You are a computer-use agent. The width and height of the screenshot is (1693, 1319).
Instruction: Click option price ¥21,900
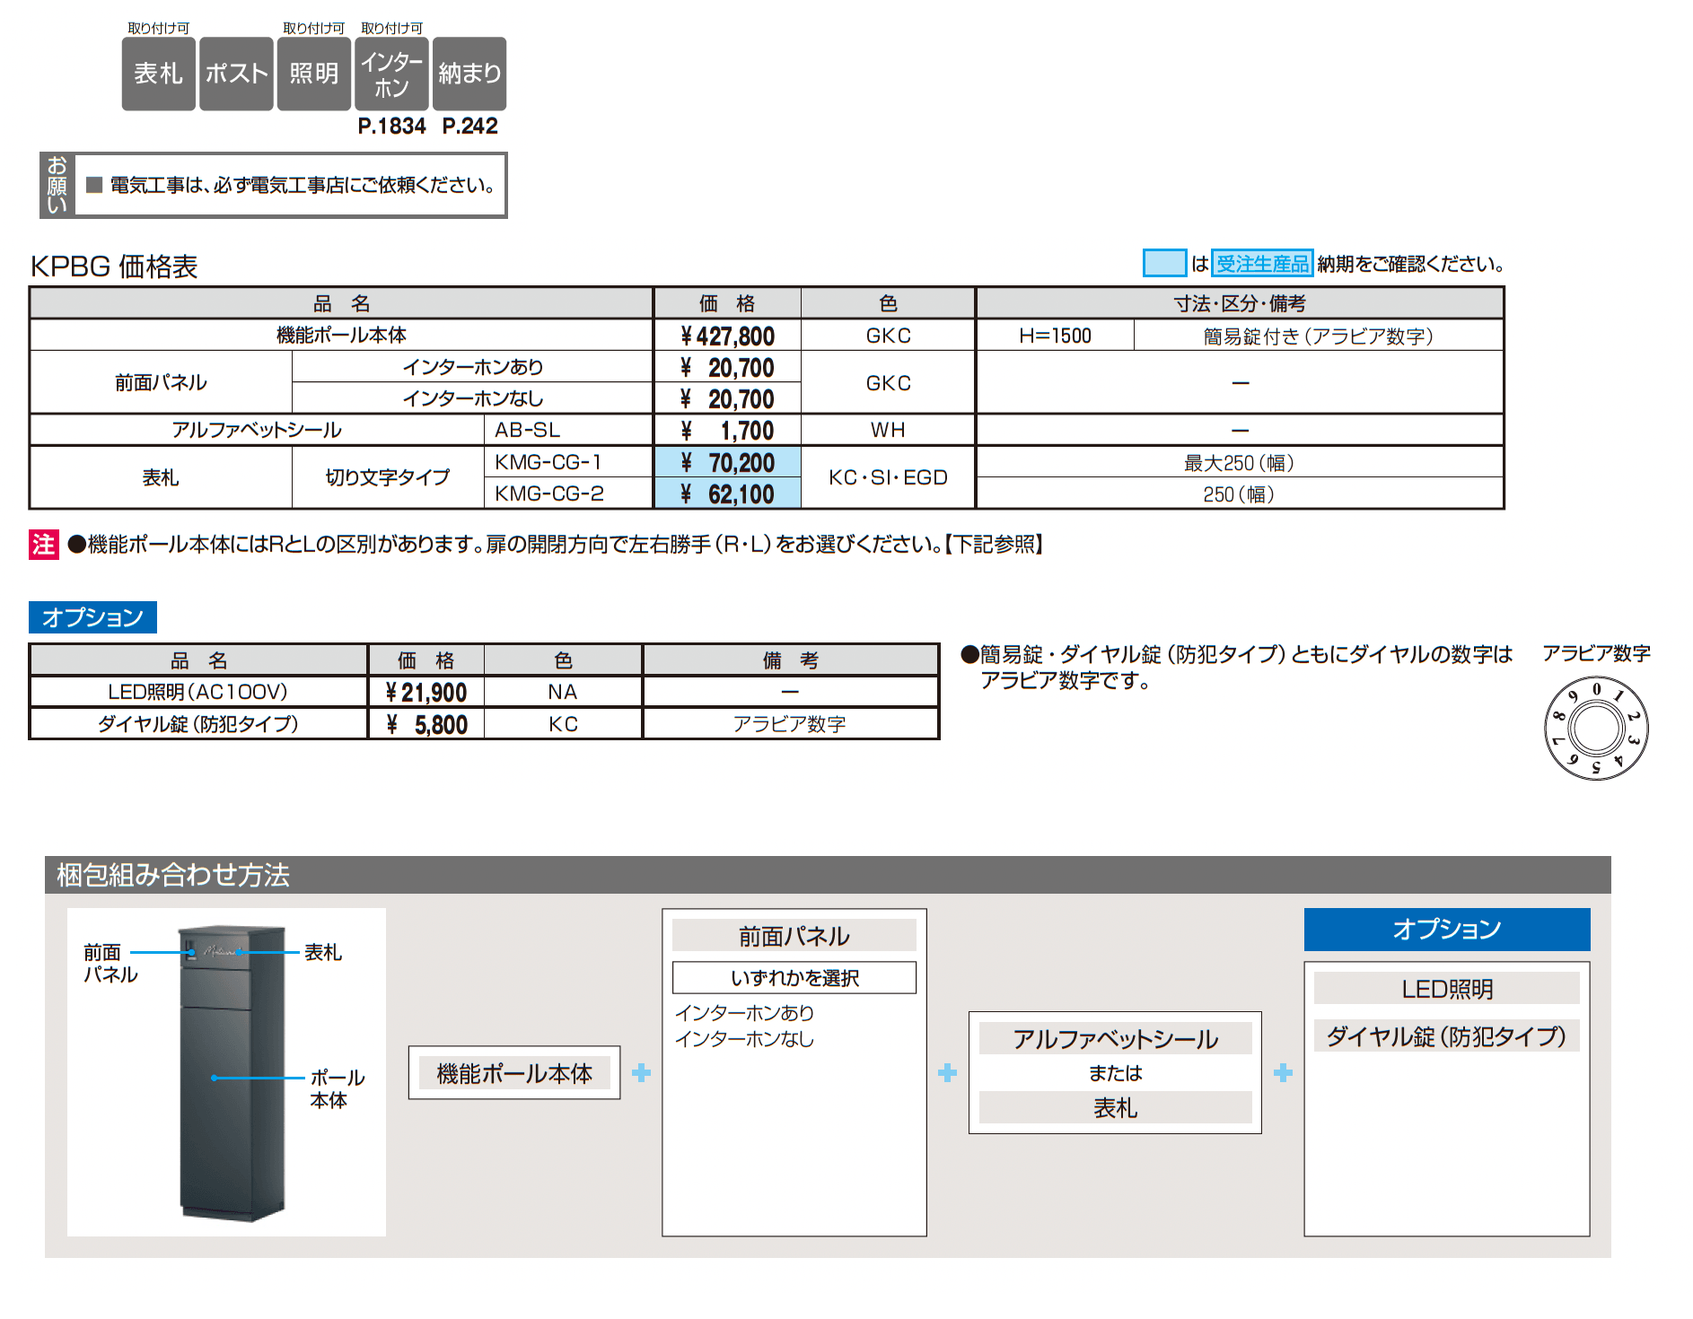pyautogui.click(x=426, y=692)
